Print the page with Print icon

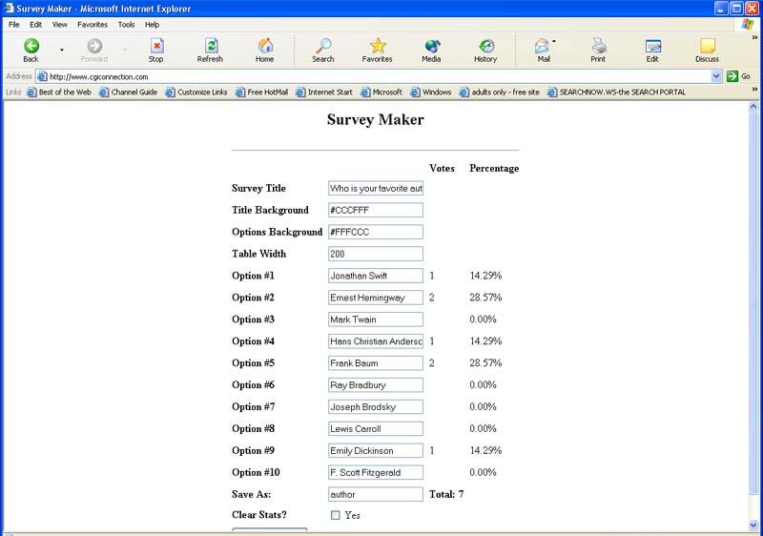click(x=599, y=46)
